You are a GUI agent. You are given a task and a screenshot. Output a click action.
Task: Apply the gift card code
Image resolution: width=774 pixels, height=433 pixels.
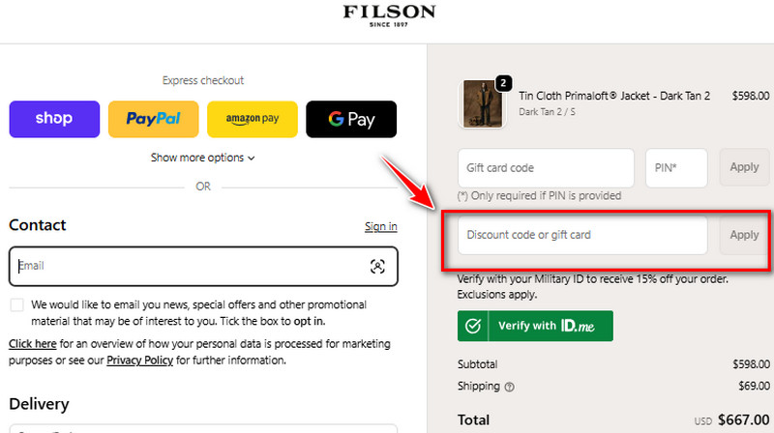744,168
